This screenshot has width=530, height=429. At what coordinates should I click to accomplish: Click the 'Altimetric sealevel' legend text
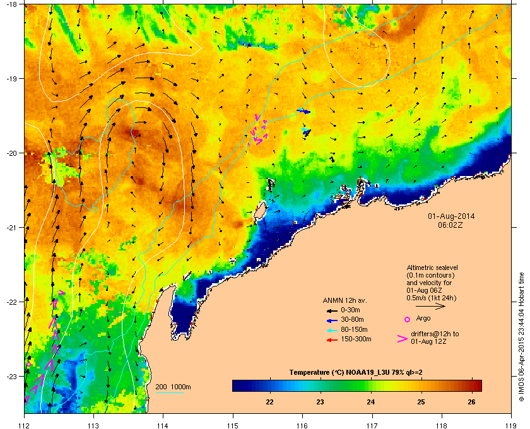(432, 267)
